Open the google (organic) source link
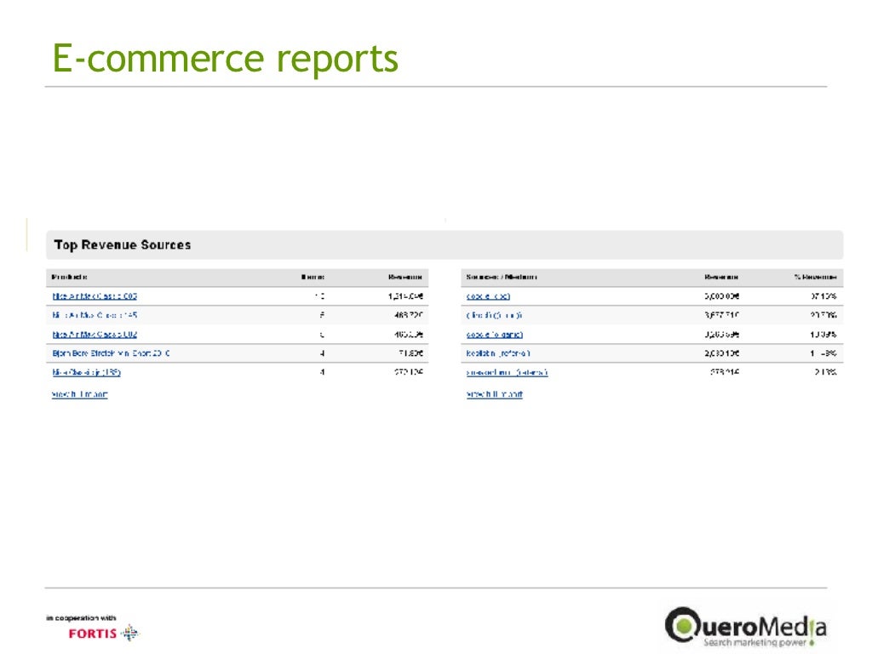The width and height of the screenshot is (872, 654). (x=495, y=334)
